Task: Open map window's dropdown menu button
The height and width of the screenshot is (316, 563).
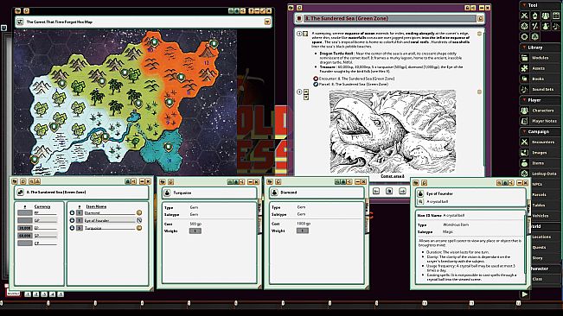Action: [267, 22]
